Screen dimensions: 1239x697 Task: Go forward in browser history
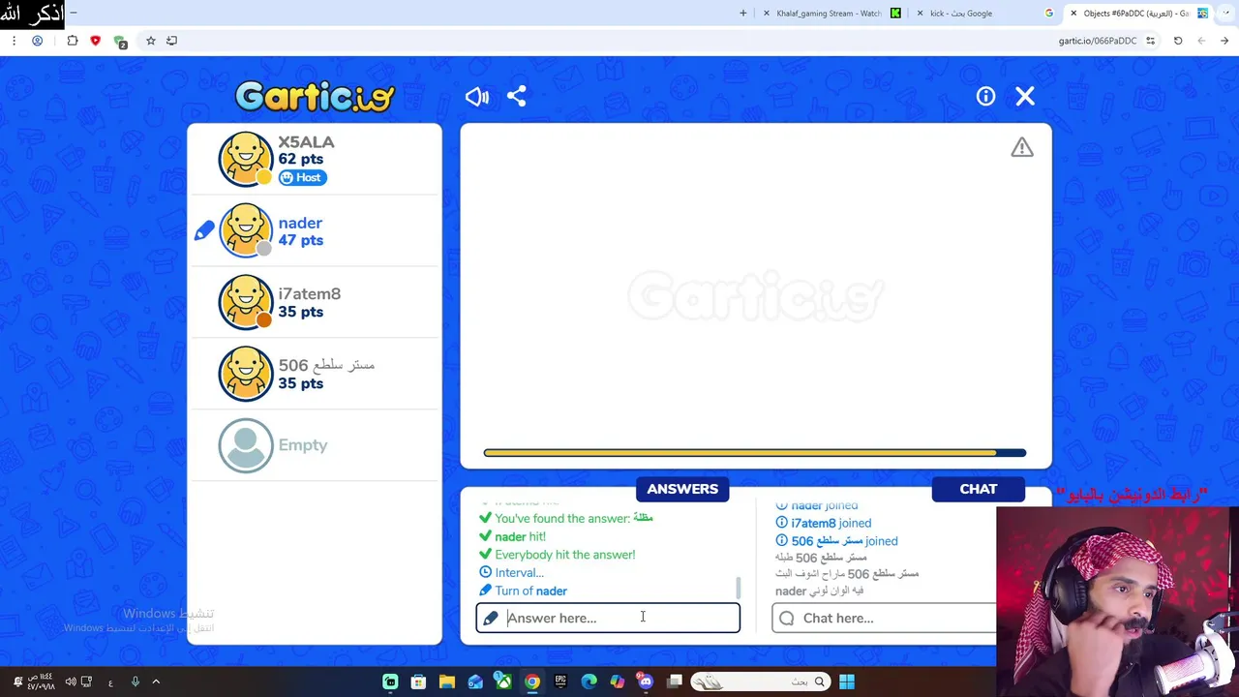coord(1201,41)
